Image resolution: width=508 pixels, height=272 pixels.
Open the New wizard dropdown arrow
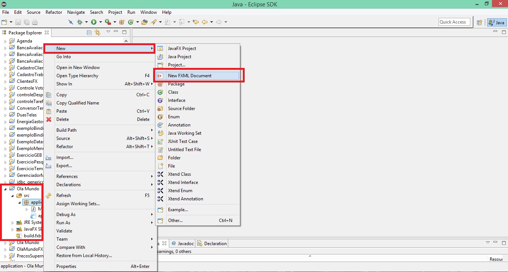pyautogui.click(x=11, y=22)
